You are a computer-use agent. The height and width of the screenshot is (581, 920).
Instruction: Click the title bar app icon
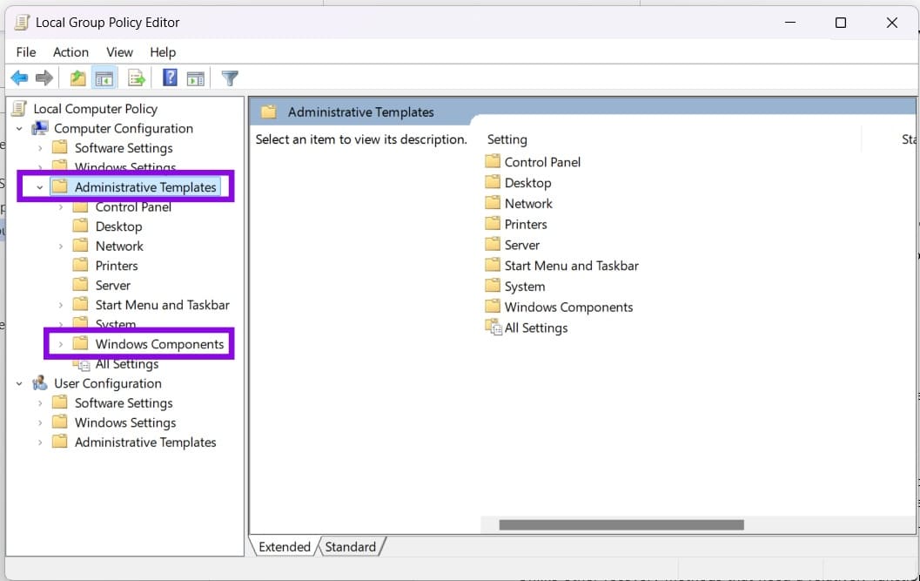22,23
